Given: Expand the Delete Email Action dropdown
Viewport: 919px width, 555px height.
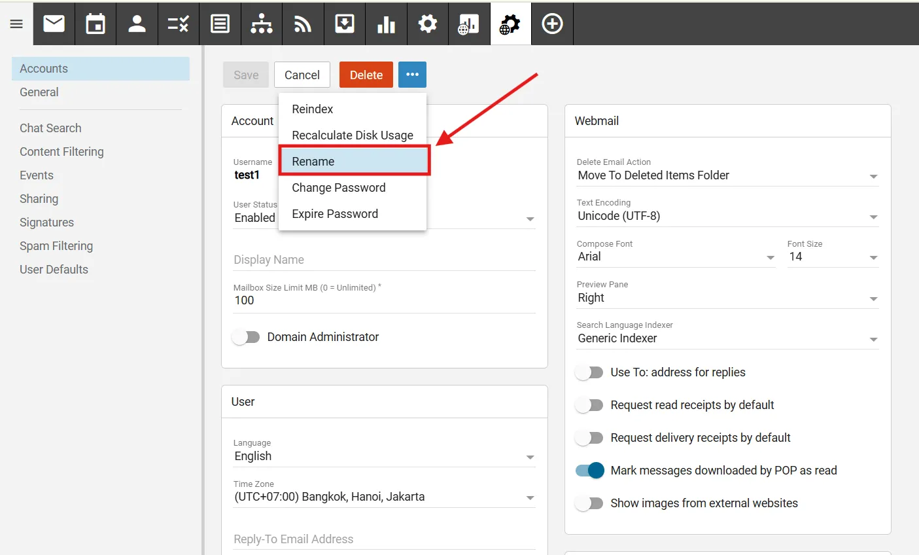Looking at the screenshot, I should pyautogui.click(x=726, y=175).
